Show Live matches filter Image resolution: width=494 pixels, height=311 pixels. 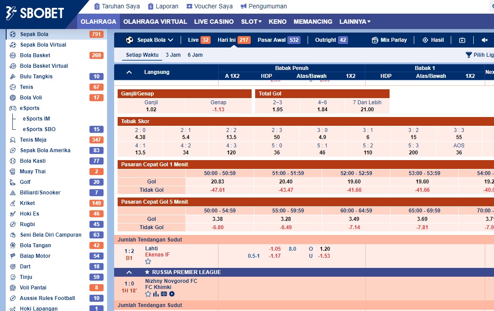pos(199,40)
